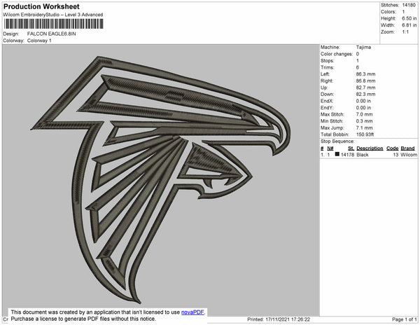420x325 pixels.
Task: Click the 'Brand' column header
Action: [x=407, y=148]
